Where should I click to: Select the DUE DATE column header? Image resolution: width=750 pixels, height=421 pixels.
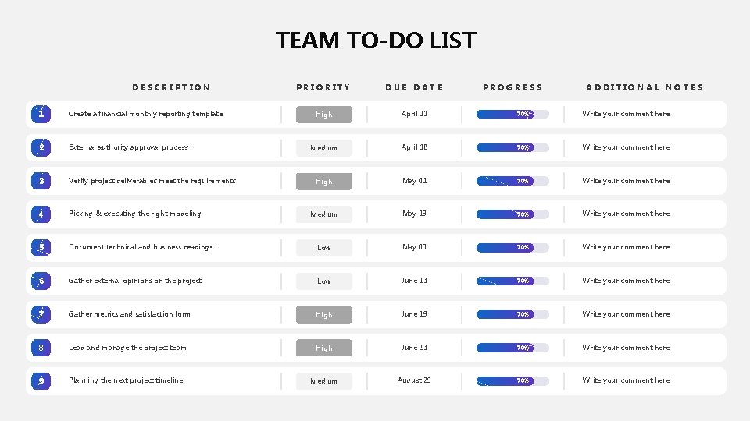tap(414, 87)
